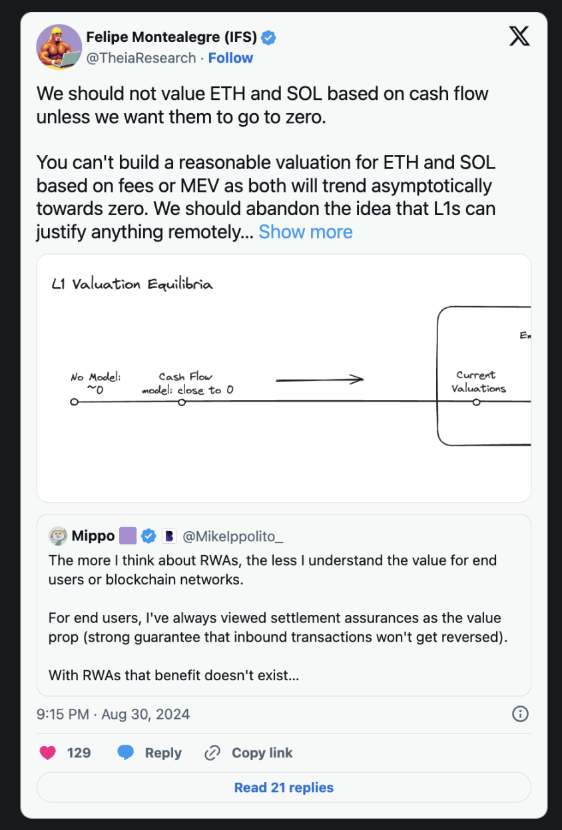Click the Felipe Montealegre (IFS) name
The image size is (562, 830).
tap(172, 37)
